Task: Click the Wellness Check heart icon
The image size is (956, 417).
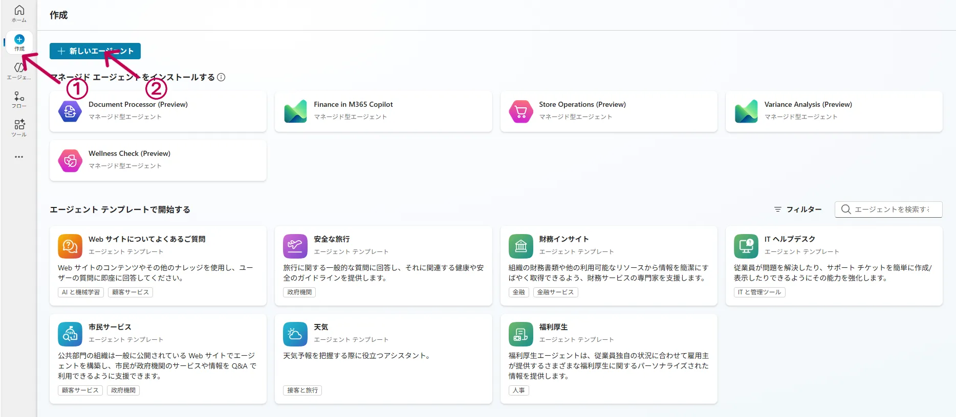Action: (70, 160)
